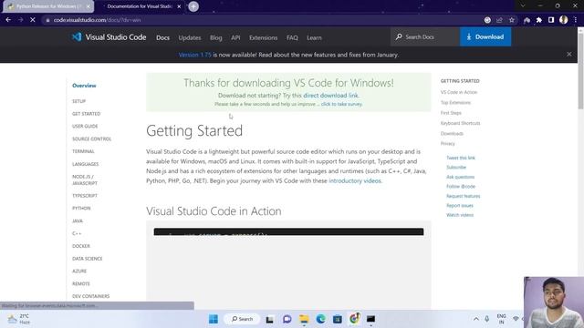
Task: Jump to VS Code in Action section link
Action: pos(458,92)
